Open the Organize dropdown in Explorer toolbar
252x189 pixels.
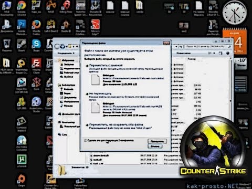(x=66, y=53)
